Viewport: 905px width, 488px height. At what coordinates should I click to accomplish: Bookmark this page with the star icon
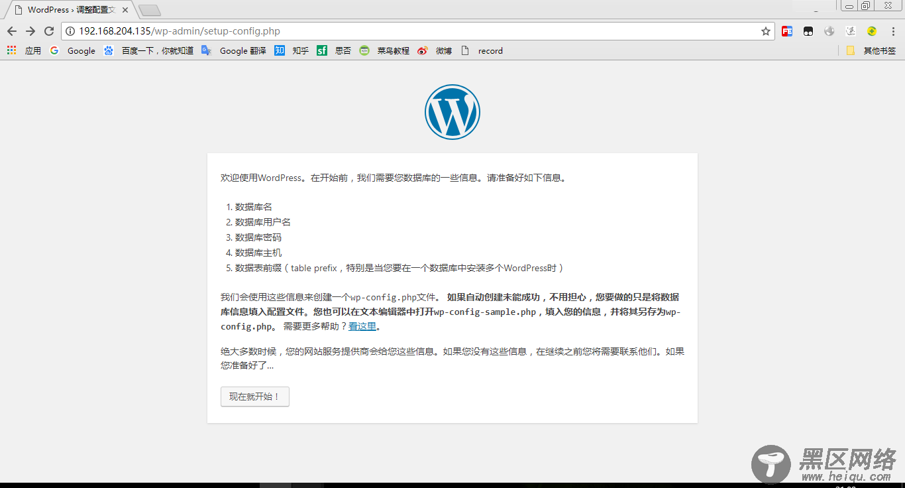pyautogui.click(x=766, y=31)
